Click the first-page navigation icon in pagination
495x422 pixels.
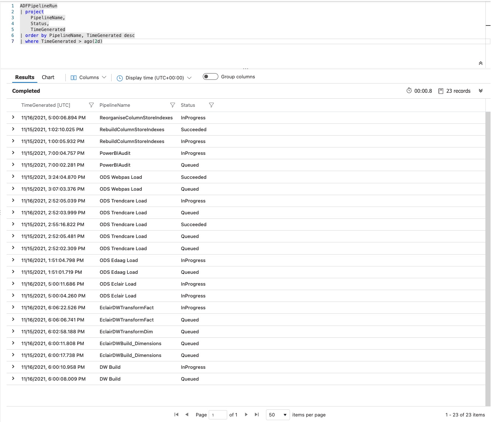click(x=176, y=414)
